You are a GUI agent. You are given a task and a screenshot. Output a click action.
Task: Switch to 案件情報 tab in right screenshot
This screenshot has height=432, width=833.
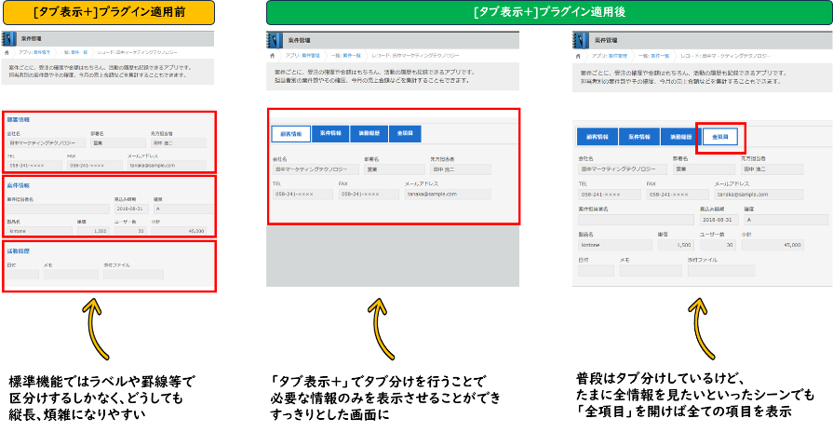pyautogui.click(x=639, y=137)
